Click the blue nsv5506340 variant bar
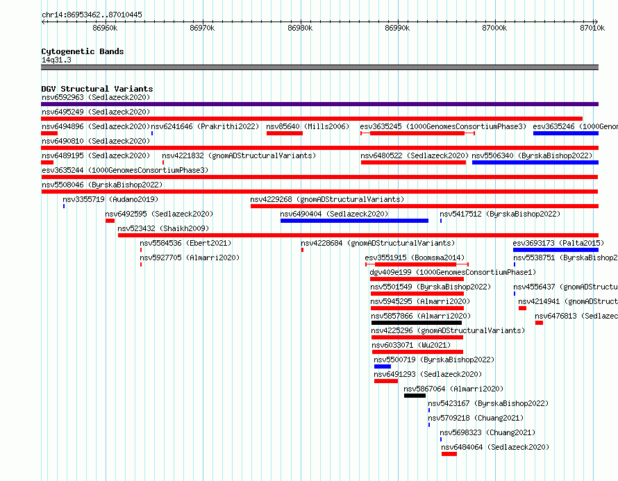618x481 pixels. click(535, 162)
